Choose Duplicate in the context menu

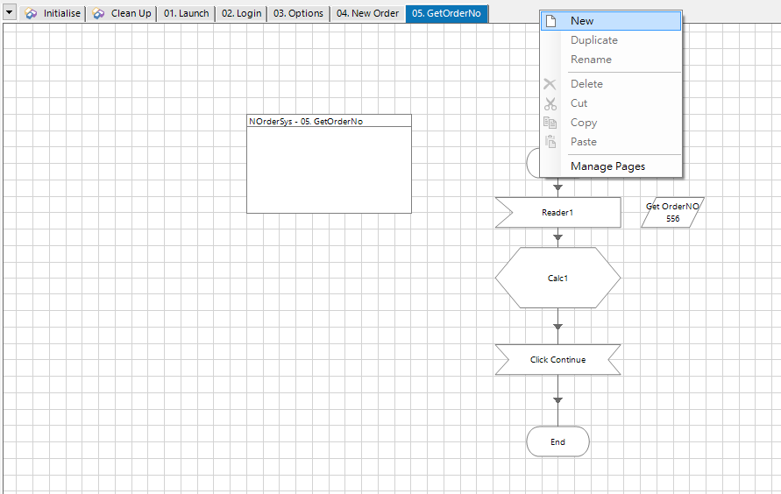611,40
